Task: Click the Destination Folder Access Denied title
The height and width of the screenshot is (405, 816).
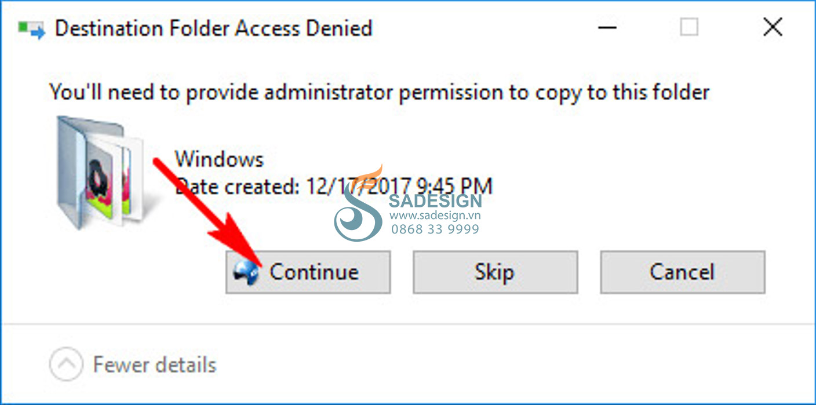Action: (213, 28)
